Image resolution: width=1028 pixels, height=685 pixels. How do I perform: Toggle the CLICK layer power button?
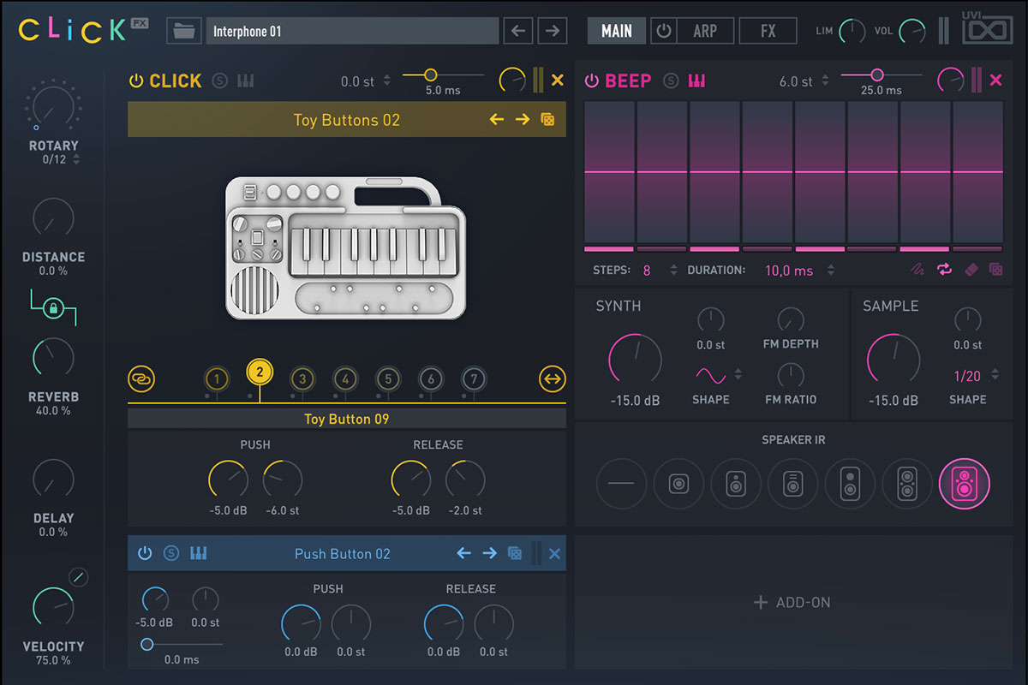(135, 81)
